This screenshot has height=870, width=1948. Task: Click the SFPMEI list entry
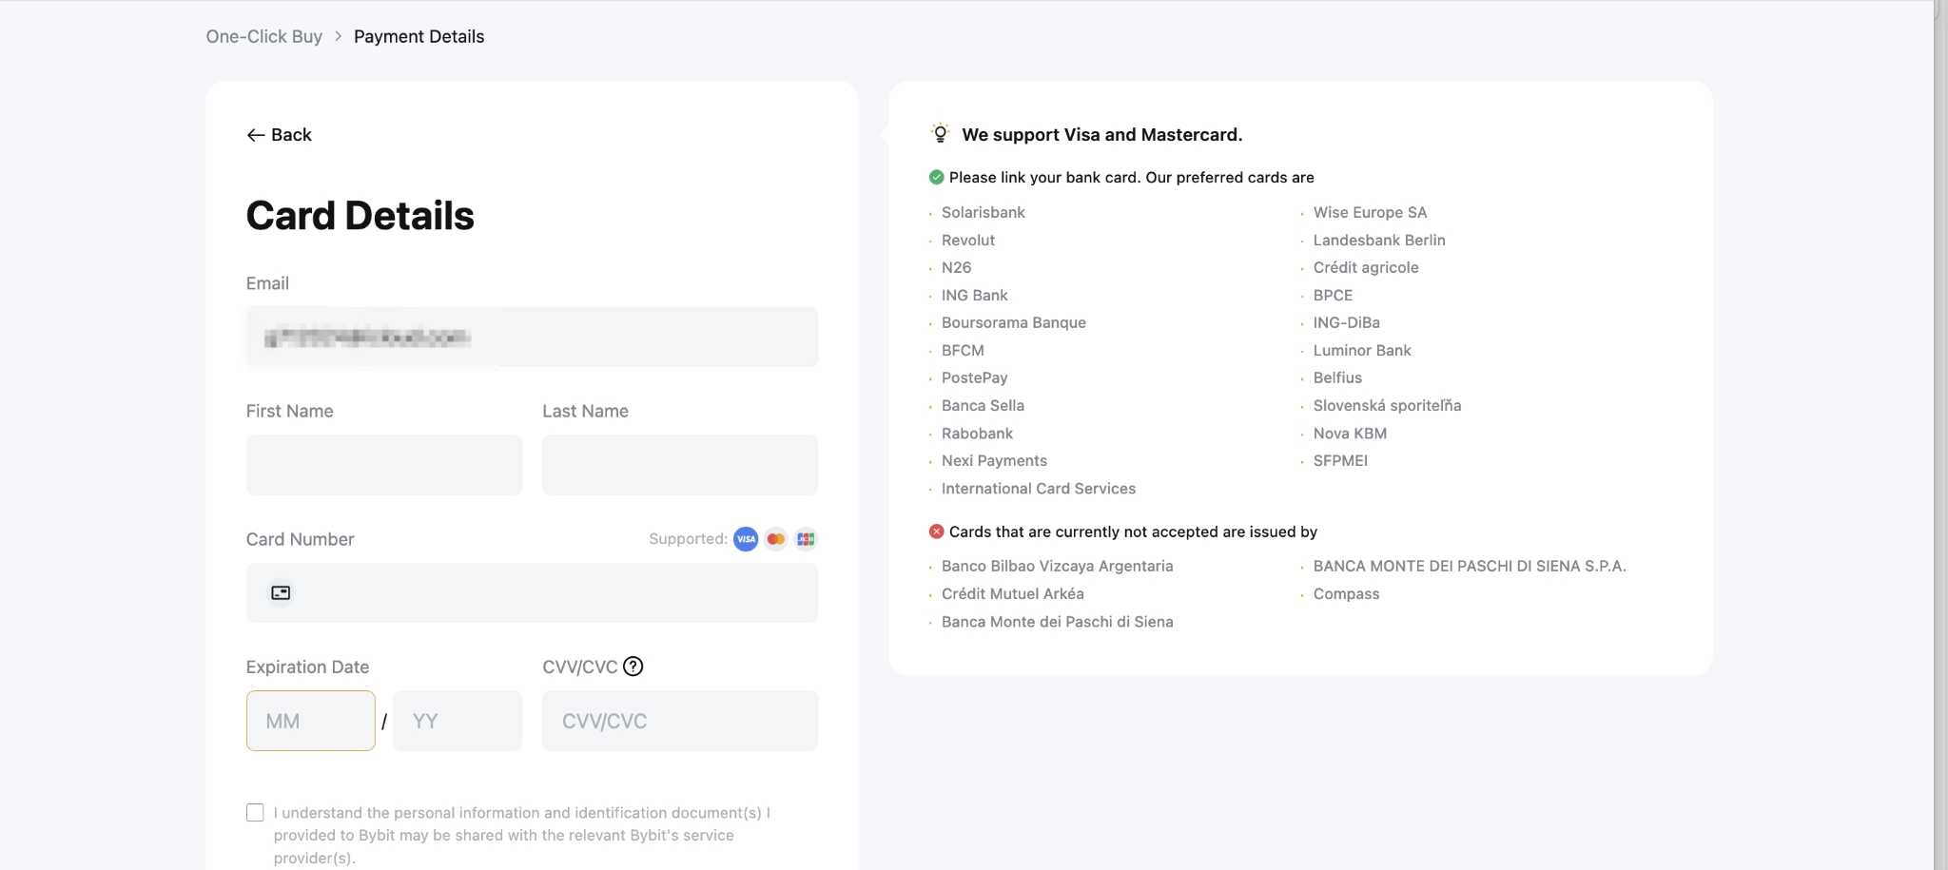coord(1340,461)
